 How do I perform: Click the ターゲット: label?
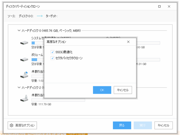tap(51, 16)
